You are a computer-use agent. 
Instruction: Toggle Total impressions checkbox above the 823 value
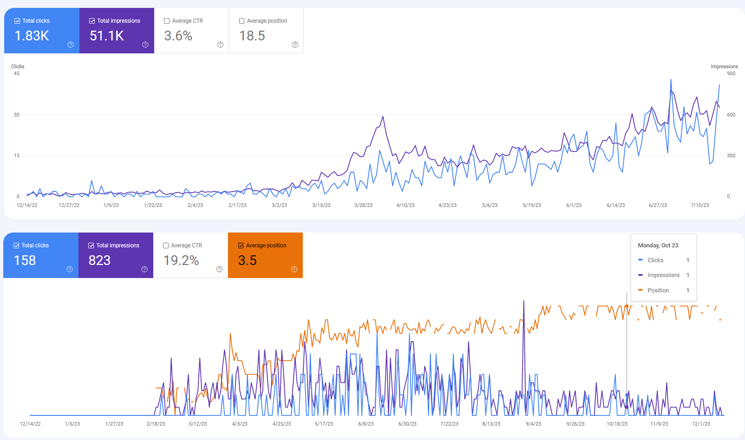point(91,246)
